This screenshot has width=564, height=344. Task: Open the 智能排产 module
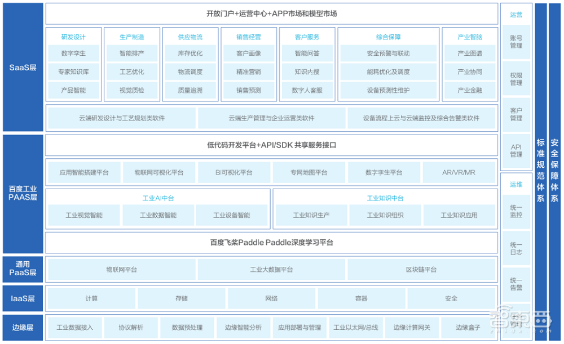(x=132, y=54)
